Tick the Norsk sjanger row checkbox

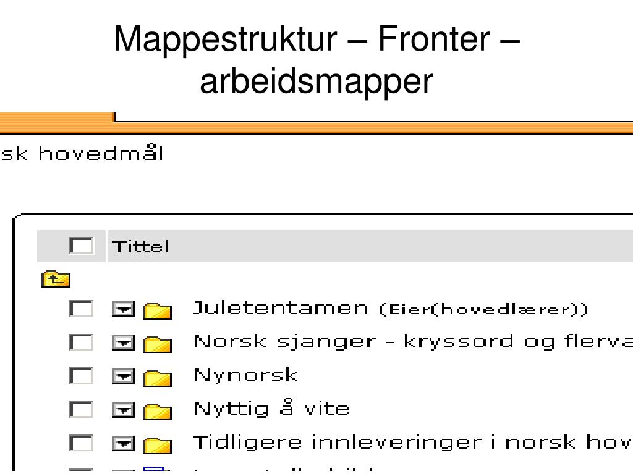point(81,343)
